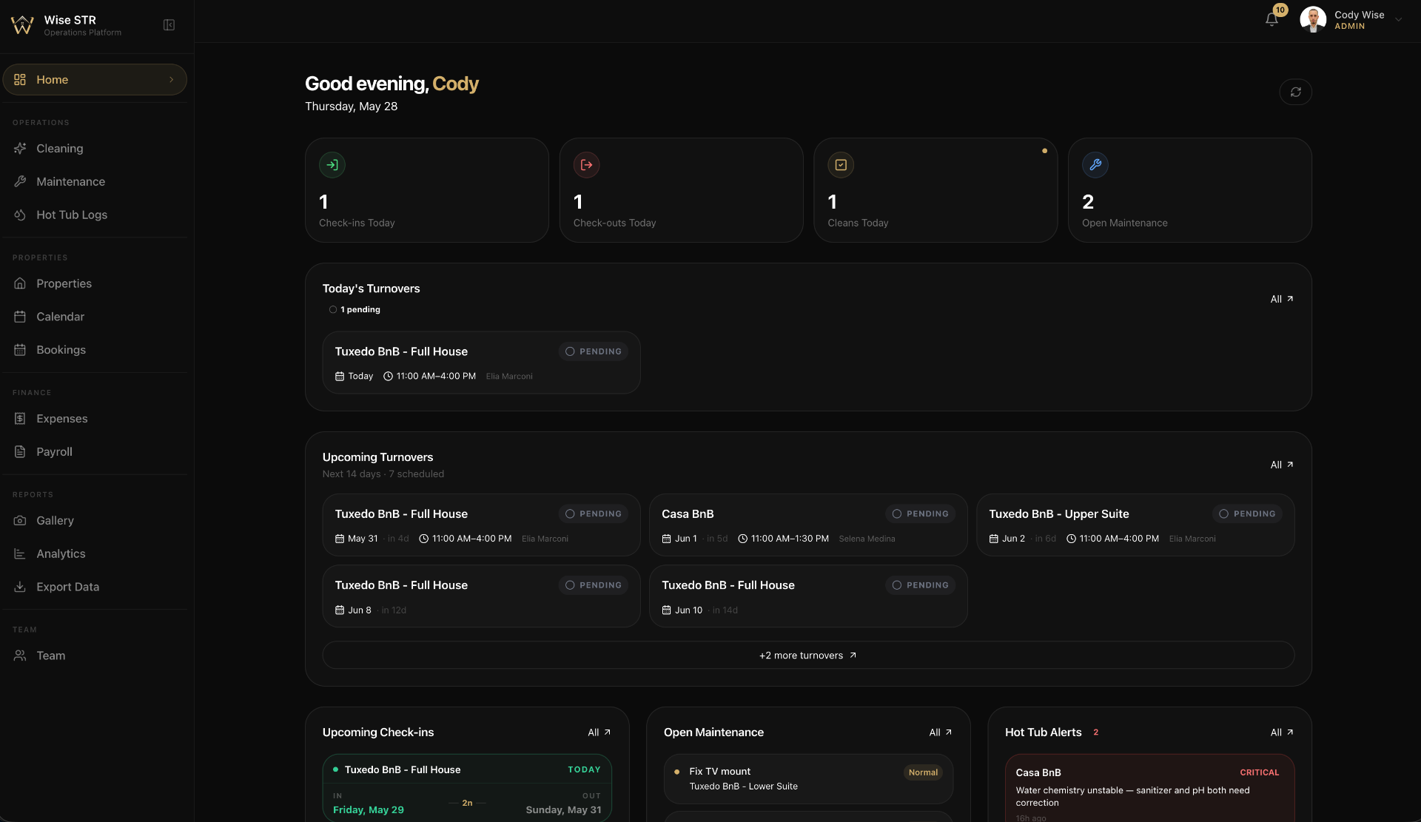Collapse the sidebar with the panel icon

click(x=169, y=25)
